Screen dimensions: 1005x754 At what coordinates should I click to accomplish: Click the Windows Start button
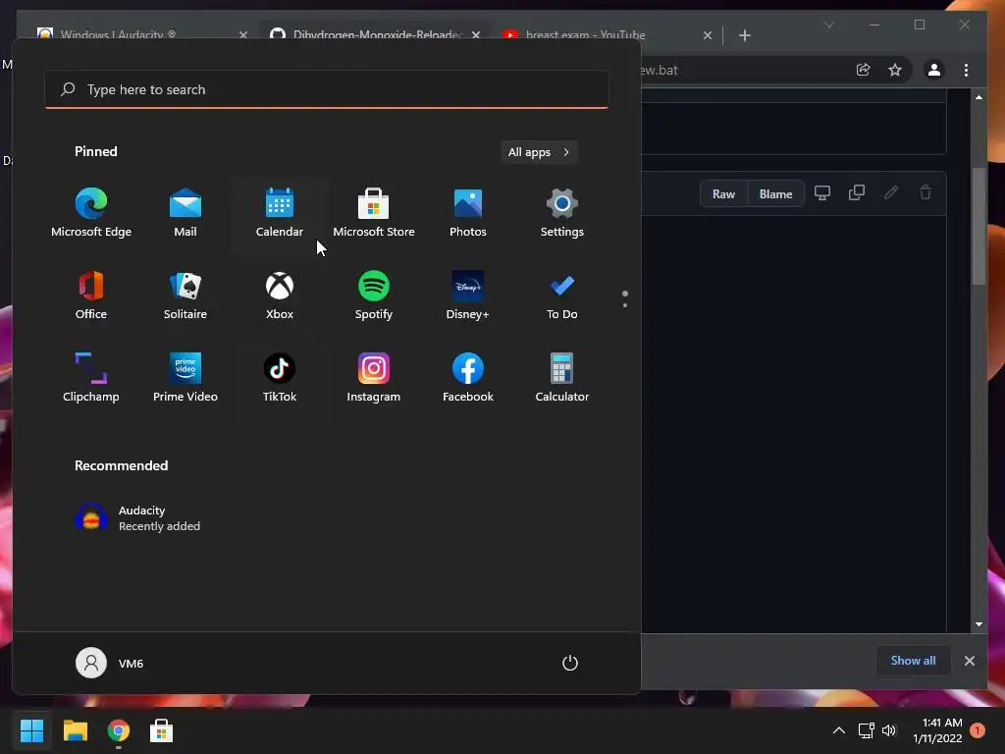pyautogui.click(x=32, y=730)
